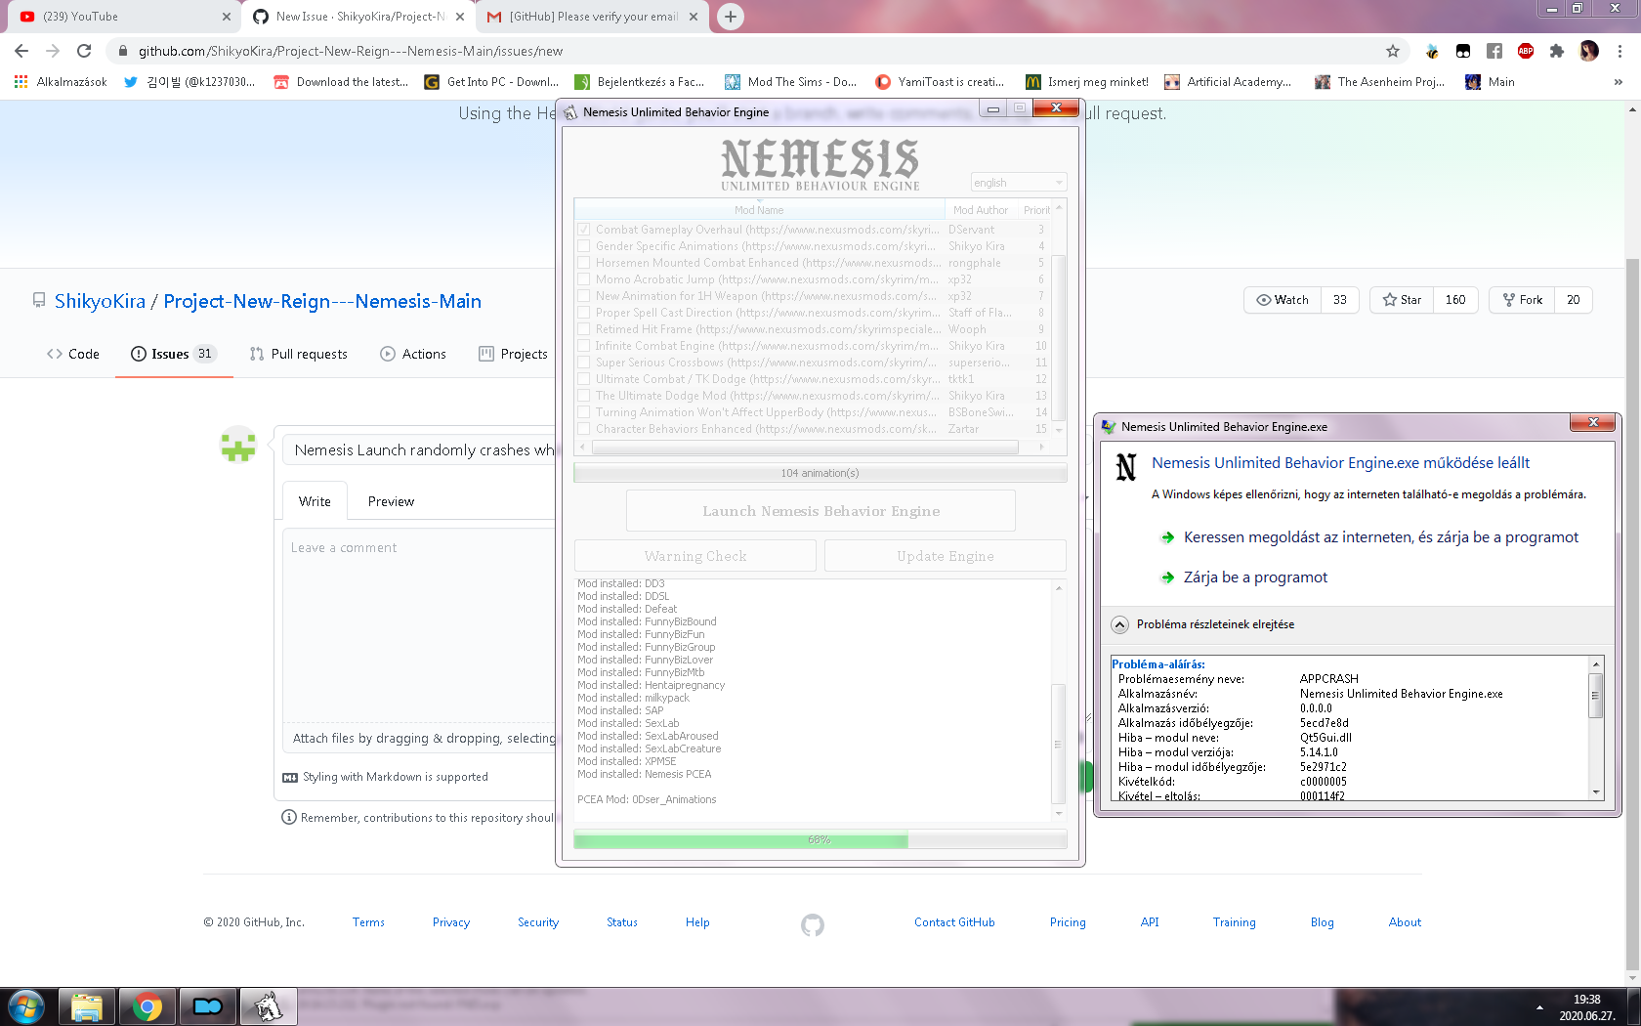Open a new browser tab
Image resolution: width=1641 pixels, height=1026 pixels.
pos(731,17)
